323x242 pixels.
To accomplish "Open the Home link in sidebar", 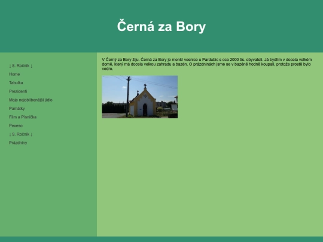I will point(14,74).
